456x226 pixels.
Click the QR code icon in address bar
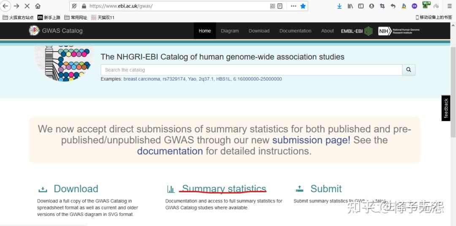tap(272, 6)
